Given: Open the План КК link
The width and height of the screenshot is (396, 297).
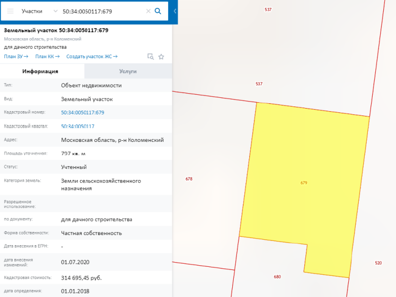Looking at the screenshot, I should click(47, 57).
